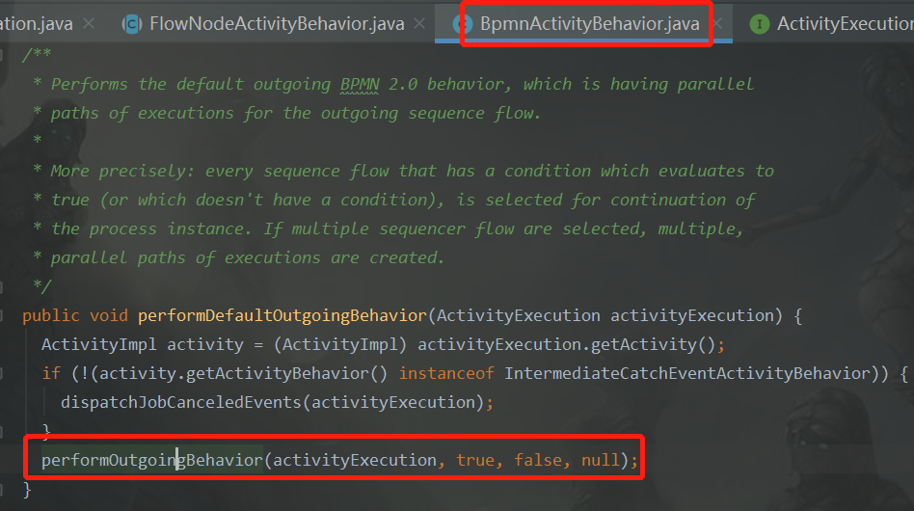Click the ActivityImpl type declaration

point(99,345)
